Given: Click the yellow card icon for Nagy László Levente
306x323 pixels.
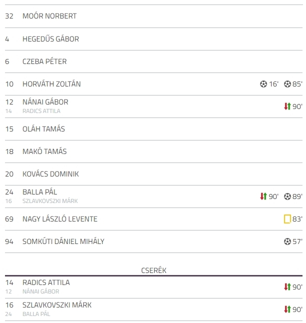Looking at the screenshot, I should pos(288,219).
